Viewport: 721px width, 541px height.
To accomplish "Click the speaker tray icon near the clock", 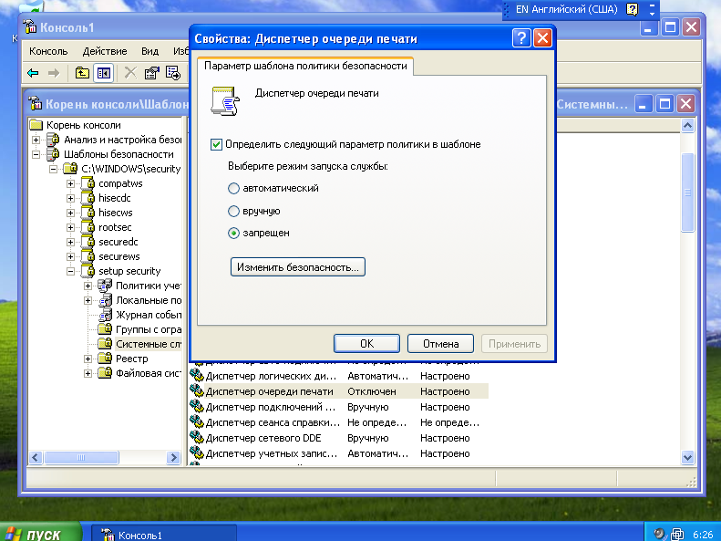I will pos(659,534).
